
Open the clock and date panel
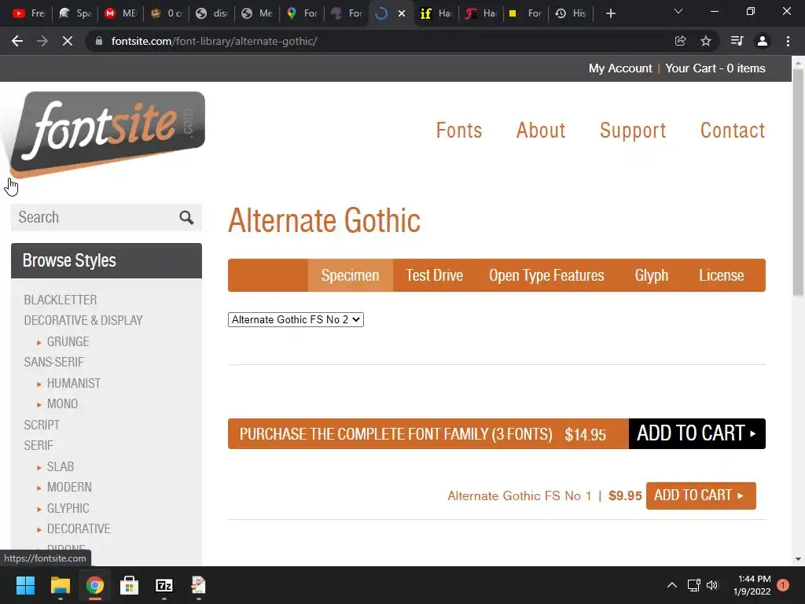pos(752,585)
